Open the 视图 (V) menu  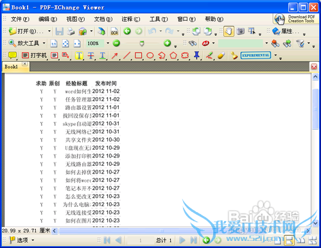point(76,19)
